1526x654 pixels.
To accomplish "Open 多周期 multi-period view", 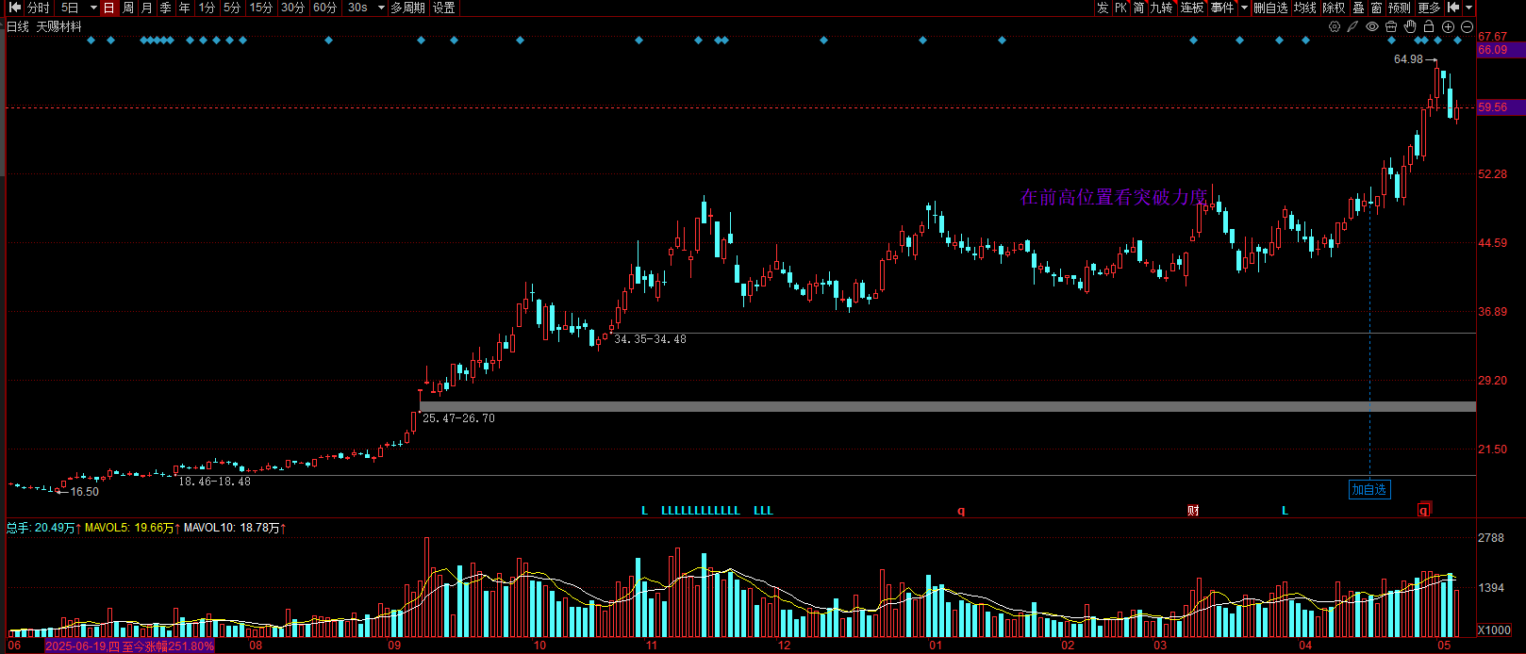I will pyautogui.click(x=408, y=8).
